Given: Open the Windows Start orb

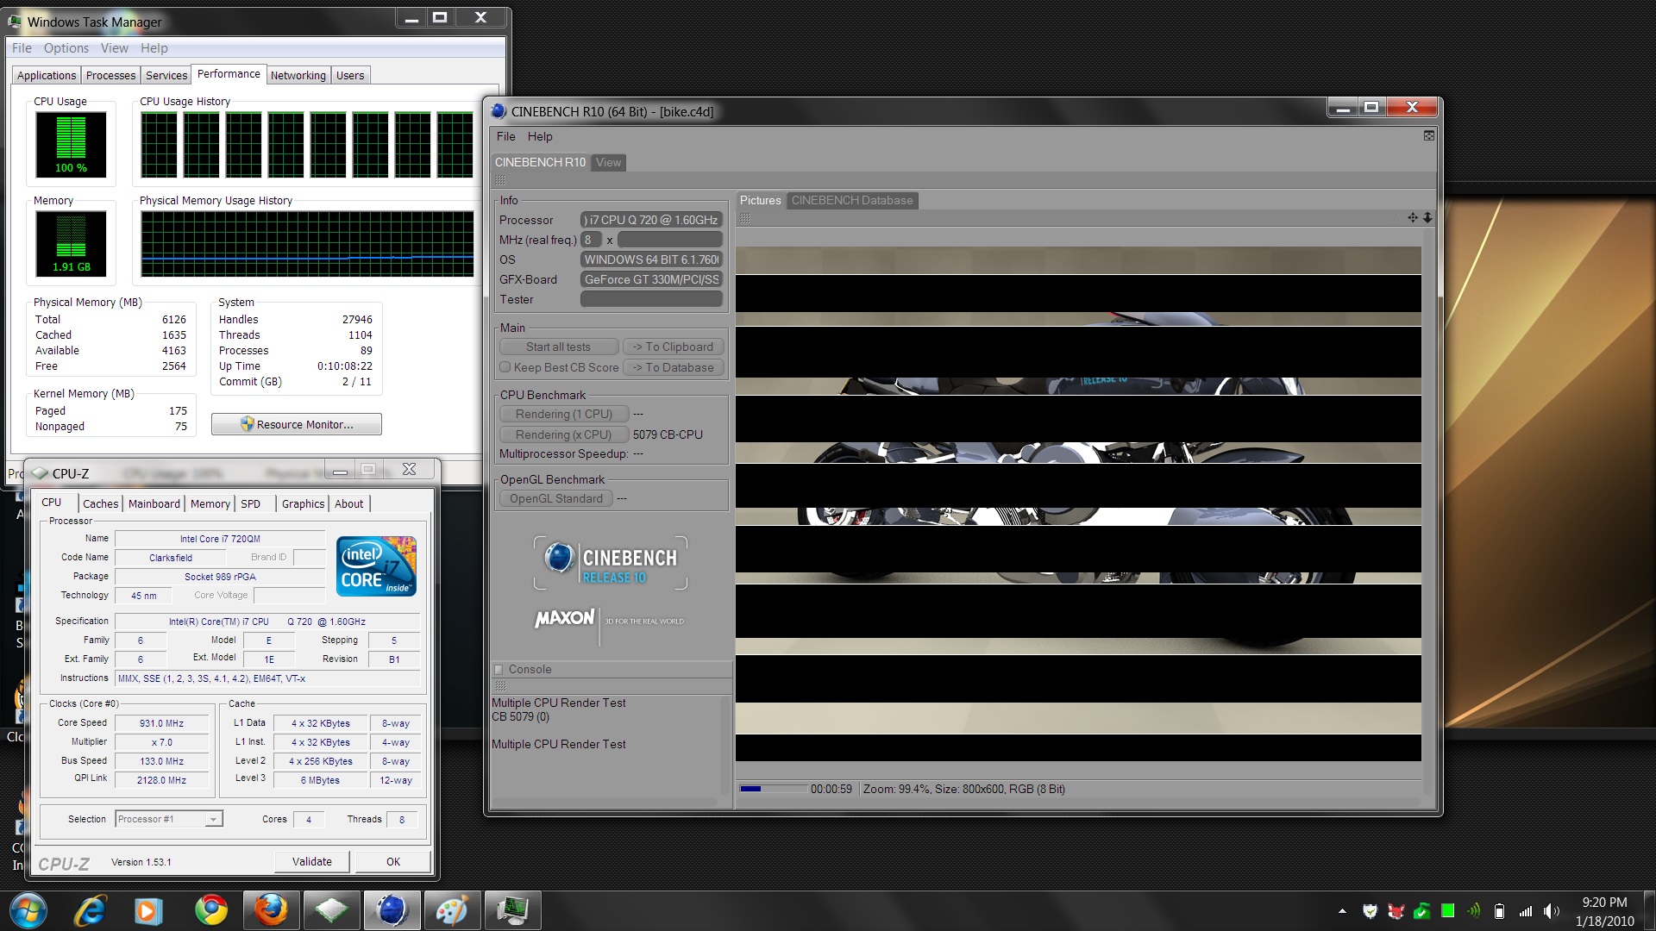Looking at the screenshot, I should tap(28, 910).
